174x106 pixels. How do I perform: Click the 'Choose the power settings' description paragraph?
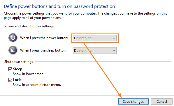pyautogui.click(x=85, y=16)
